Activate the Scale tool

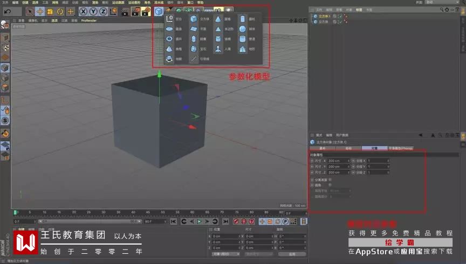pos(50,11)
